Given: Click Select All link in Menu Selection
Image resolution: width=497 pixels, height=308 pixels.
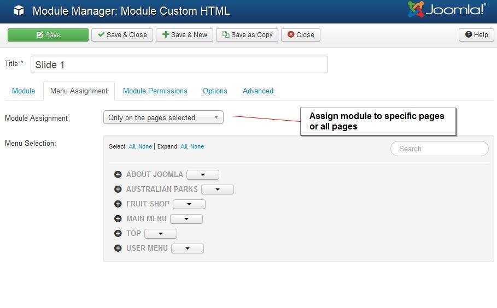Looking at the screenshot, I should tap(132, 146).
